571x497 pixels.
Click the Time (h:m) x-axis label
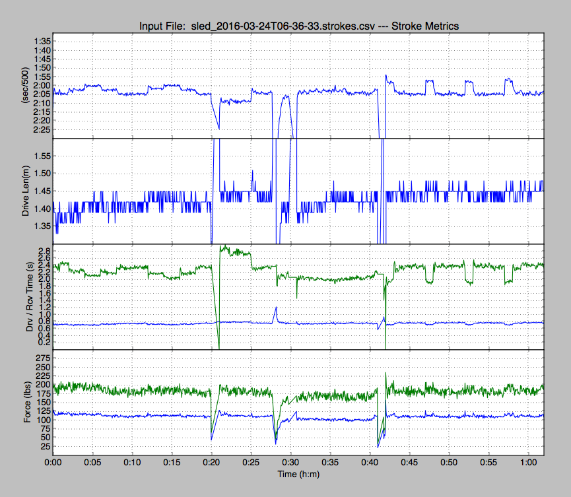click(x=299, y=476)
